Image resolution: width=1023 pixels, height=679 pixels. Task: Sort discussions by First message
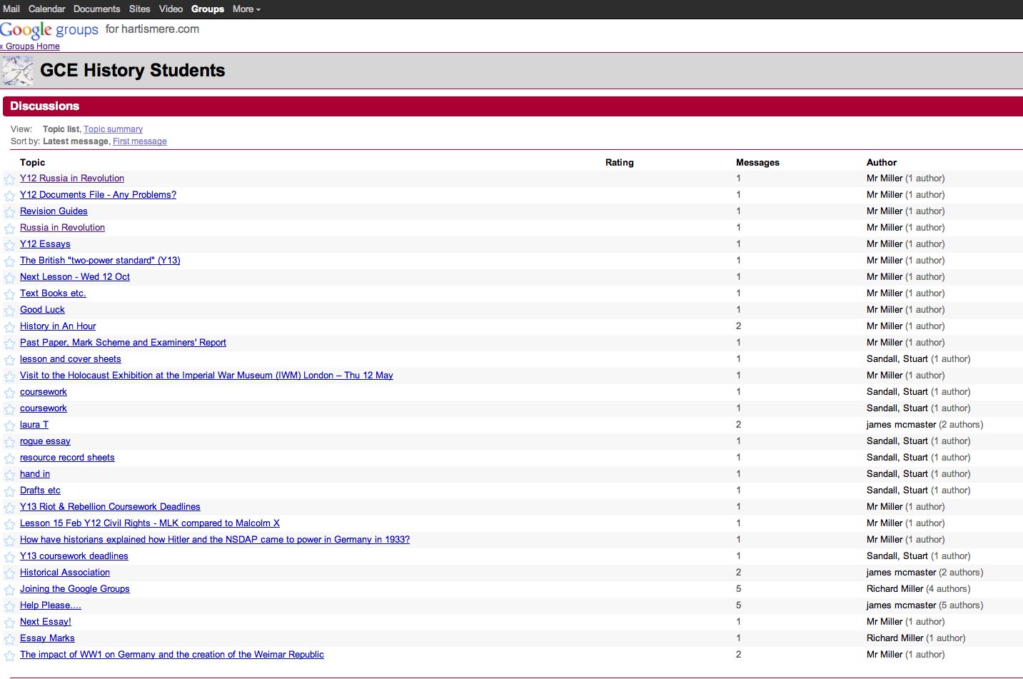click(139, 141)
